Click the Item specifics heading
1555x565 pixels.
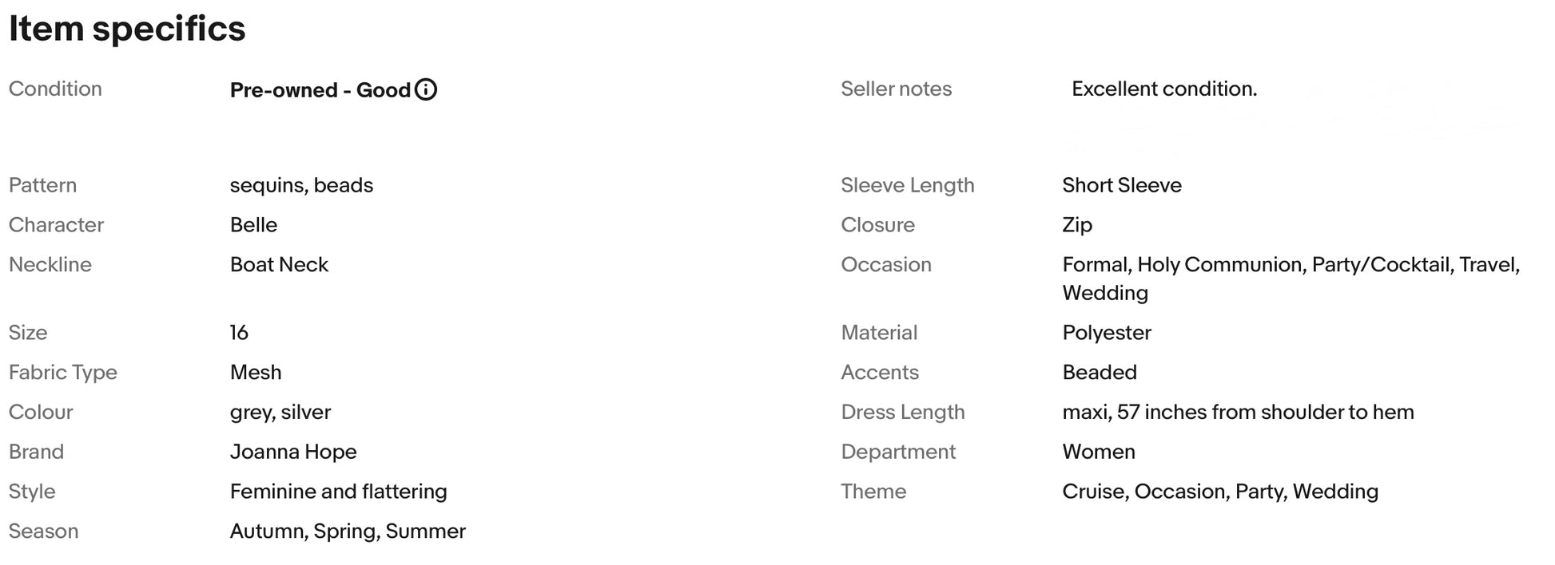(x=127, y=29)
